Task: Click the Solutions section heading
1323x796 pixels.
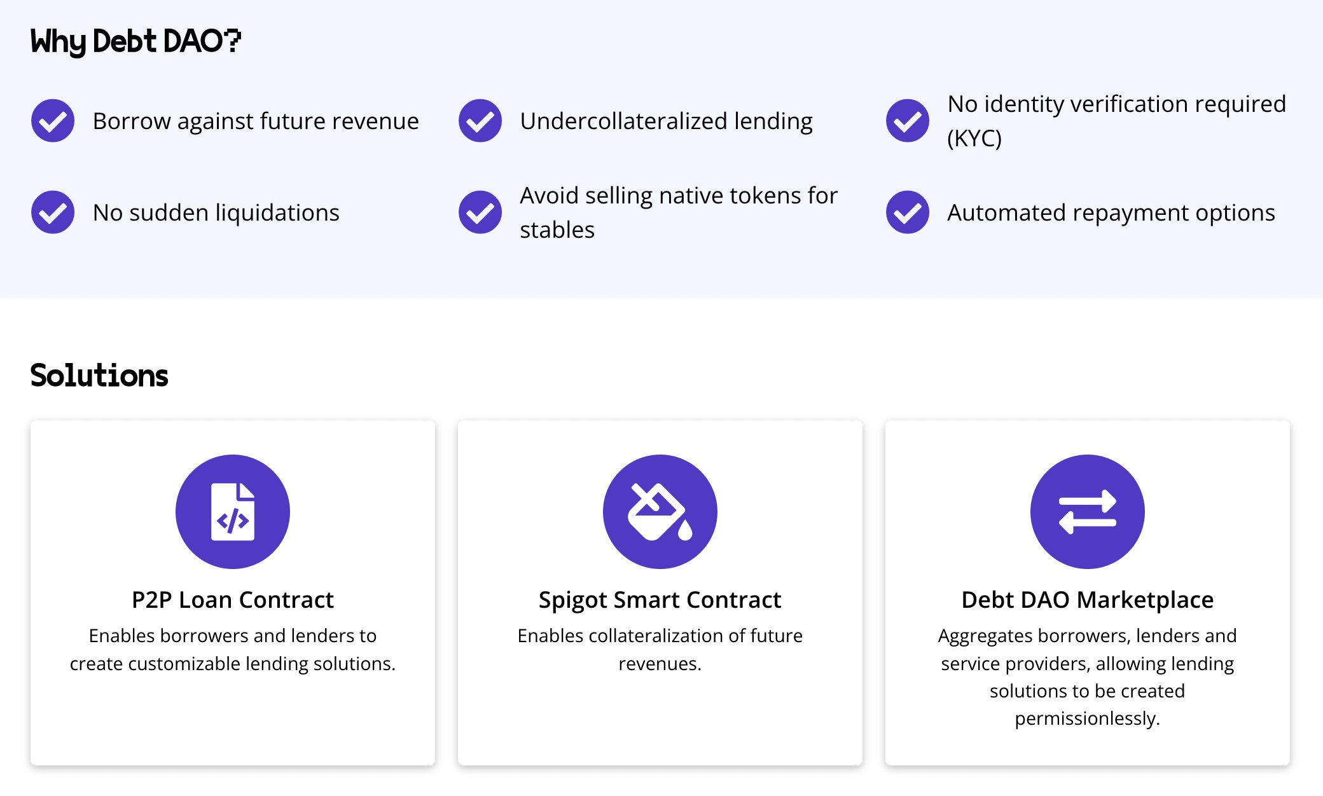Action: point(99,375)
